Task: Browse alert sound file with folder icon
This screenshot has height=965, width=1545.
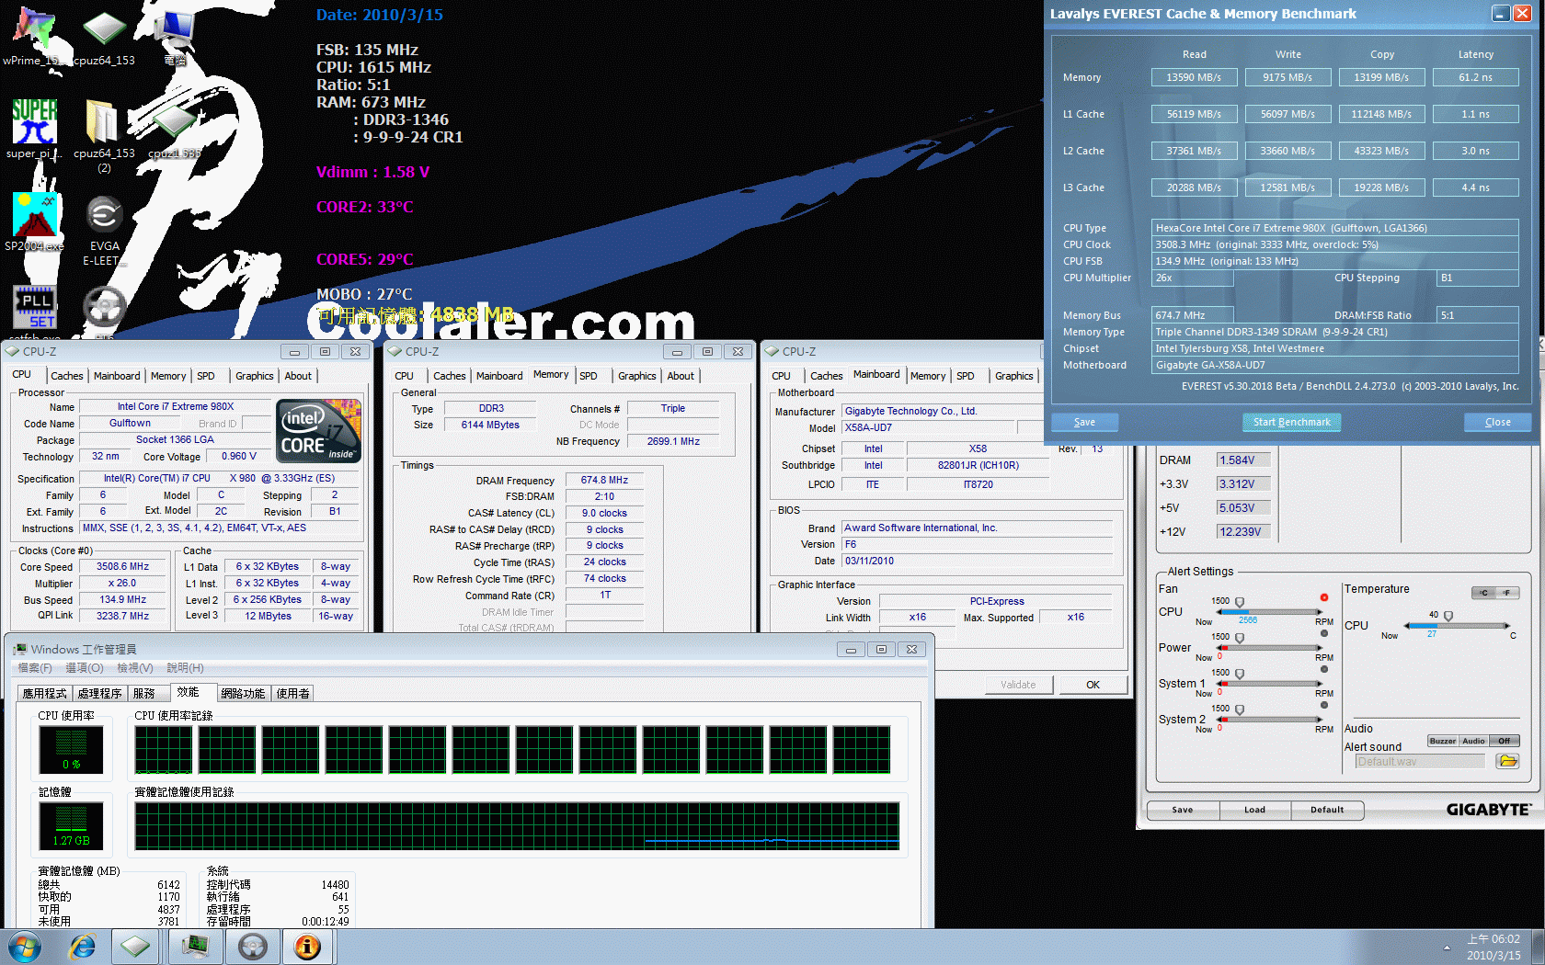Action: click(1507, 761)
